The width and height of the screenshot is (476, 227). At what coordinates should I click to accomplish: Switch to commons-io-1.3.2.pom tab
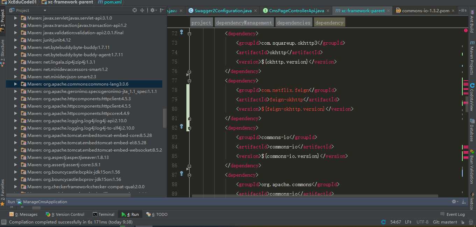click(x=425, y=11)
